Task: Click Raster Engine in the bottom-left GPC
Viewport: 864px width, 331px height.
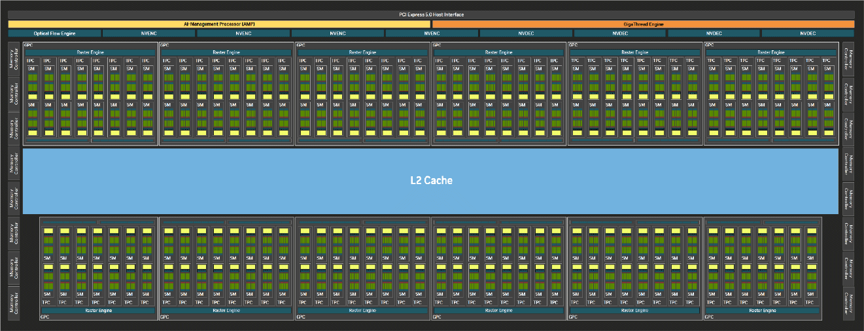Action: click(x=99, y=311)
